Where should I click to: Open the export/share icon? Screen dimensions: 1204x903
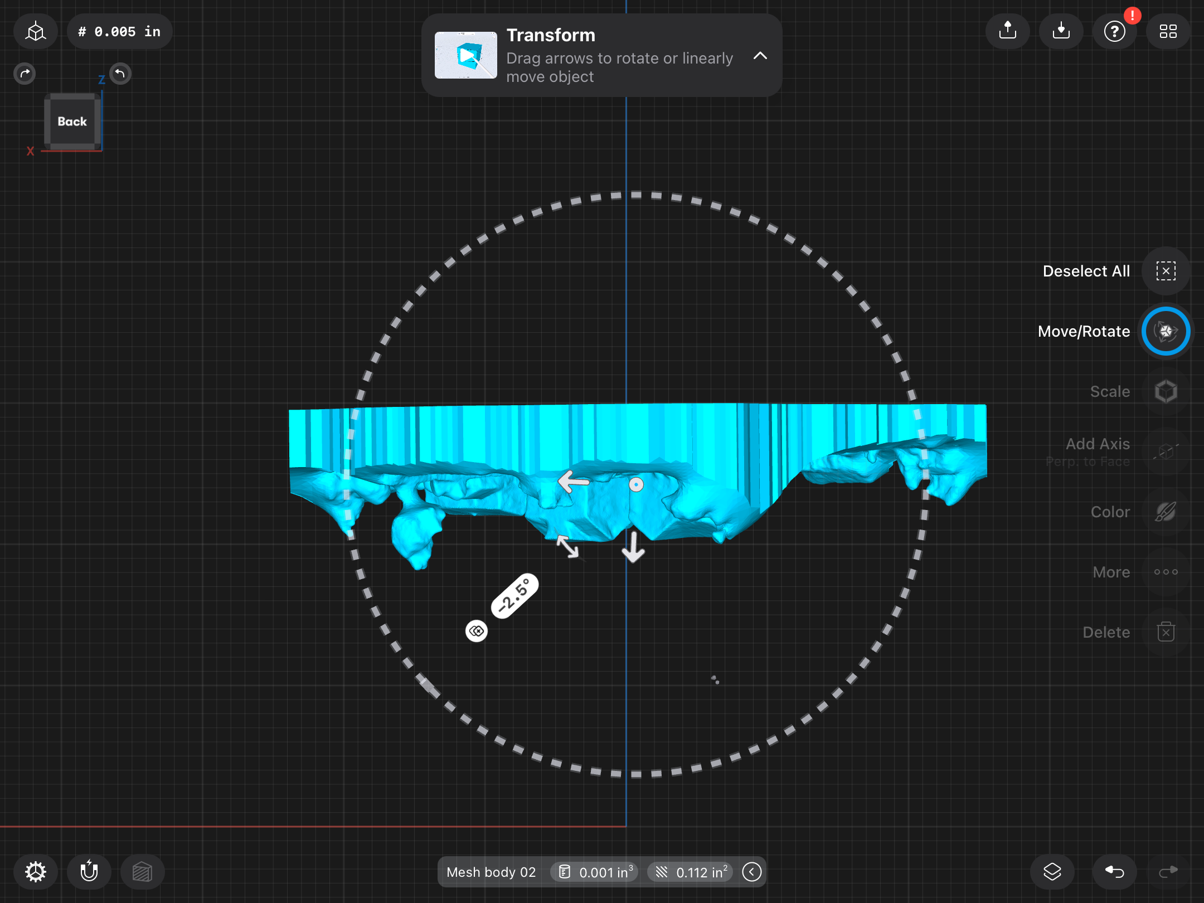[1007, 31]
